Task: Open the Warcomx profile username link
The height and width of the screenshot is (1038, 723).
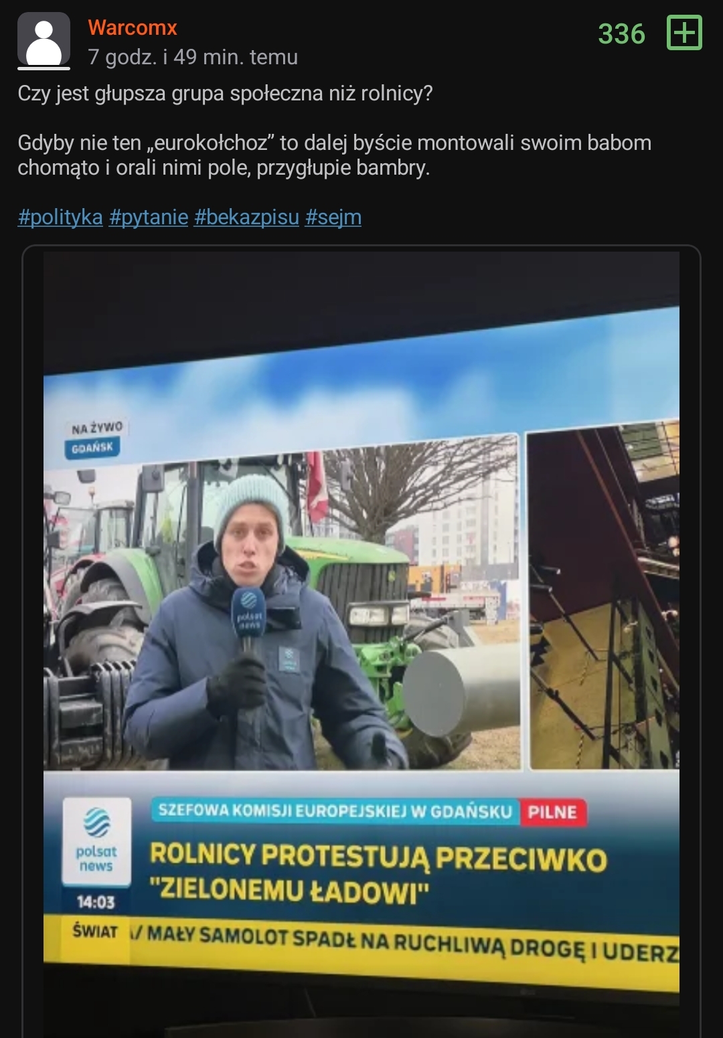Action: pyautogui.click(x=133, y=27)
